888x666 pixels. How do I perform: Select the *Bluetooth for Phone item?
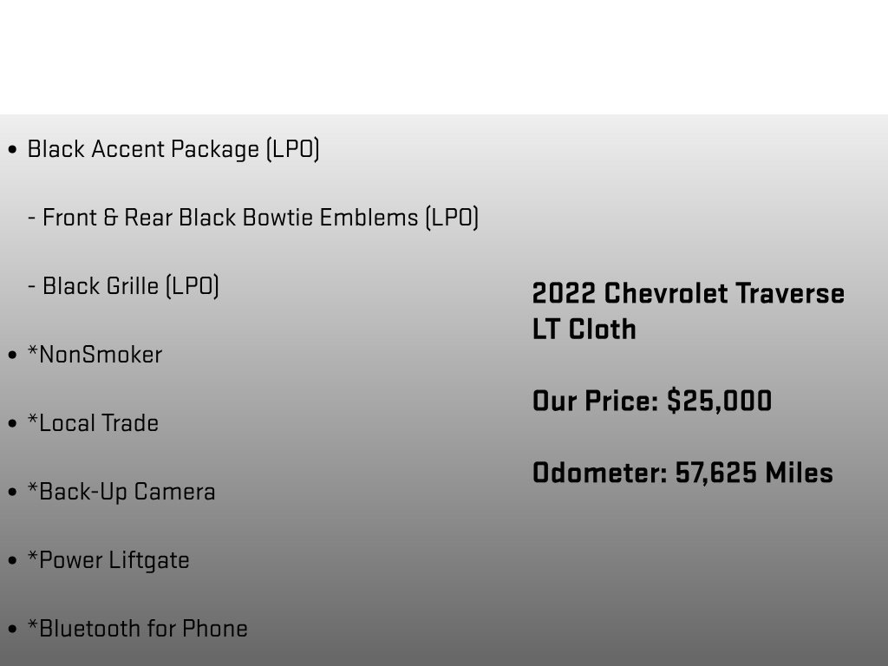point(138,630)
